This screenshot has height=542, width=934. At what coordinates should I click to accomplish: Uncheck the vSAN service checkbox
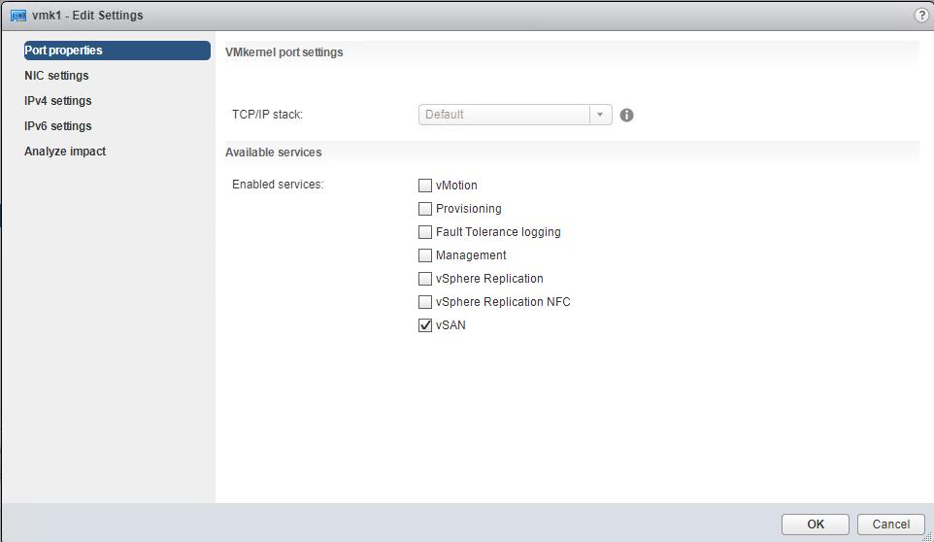point(424,325)
